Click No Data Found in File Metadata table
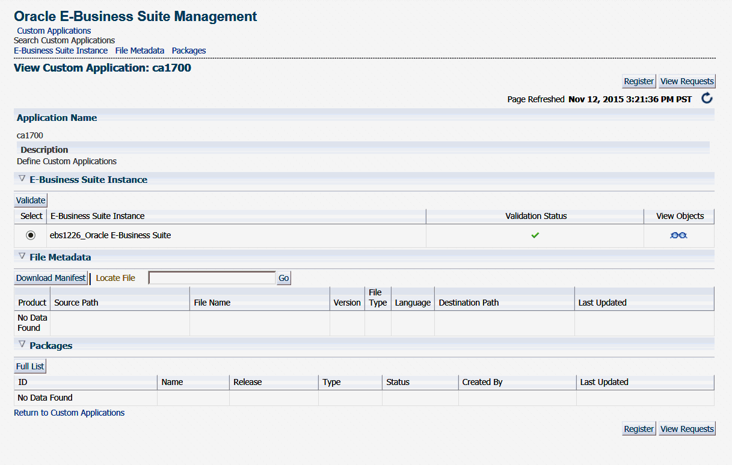This screenshot has height=465, width=732. 32,322
